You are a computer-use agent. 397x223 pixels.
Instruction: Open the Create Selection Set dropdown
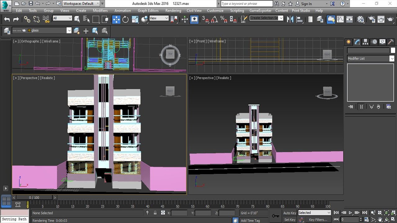click(x=266, y=18)
